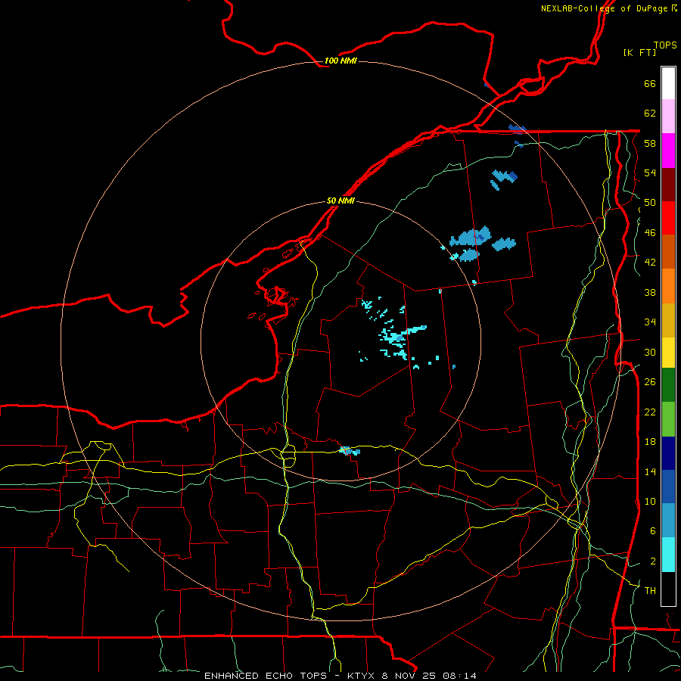Click the bright yellow legend swatch

click(x=668, y=353)
